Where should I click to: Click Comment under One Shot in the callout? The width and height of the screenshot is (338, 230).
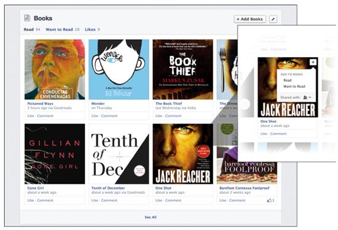click(278, 134)
